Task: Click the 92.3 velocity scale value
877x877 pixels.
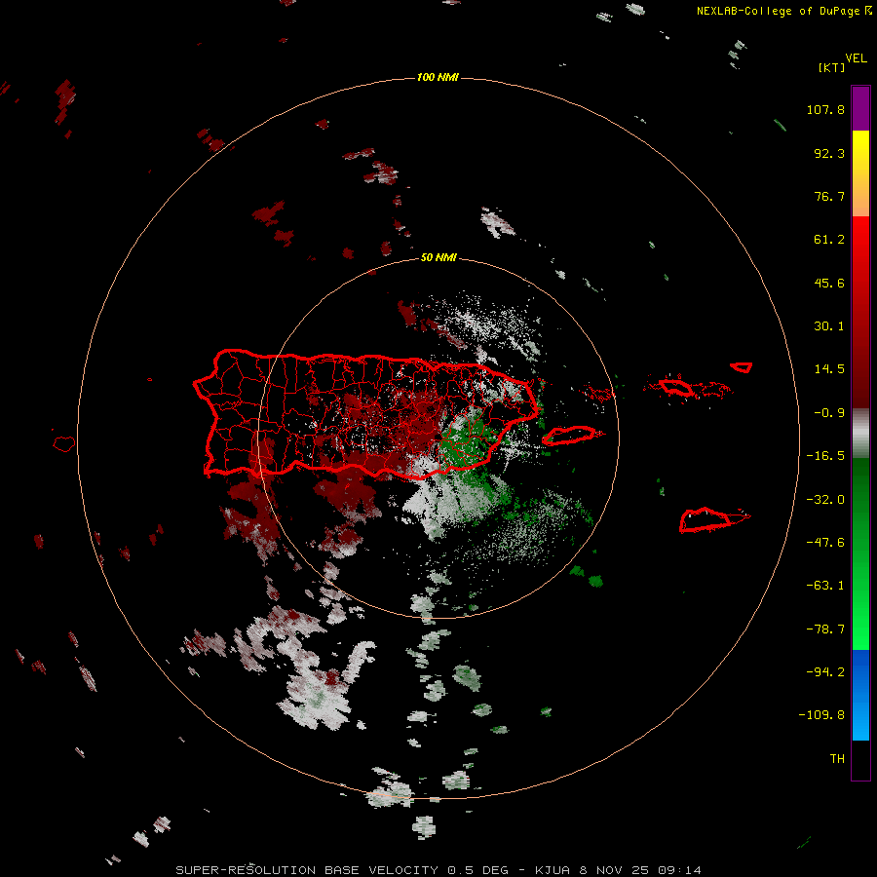Action: coord(829,153)
